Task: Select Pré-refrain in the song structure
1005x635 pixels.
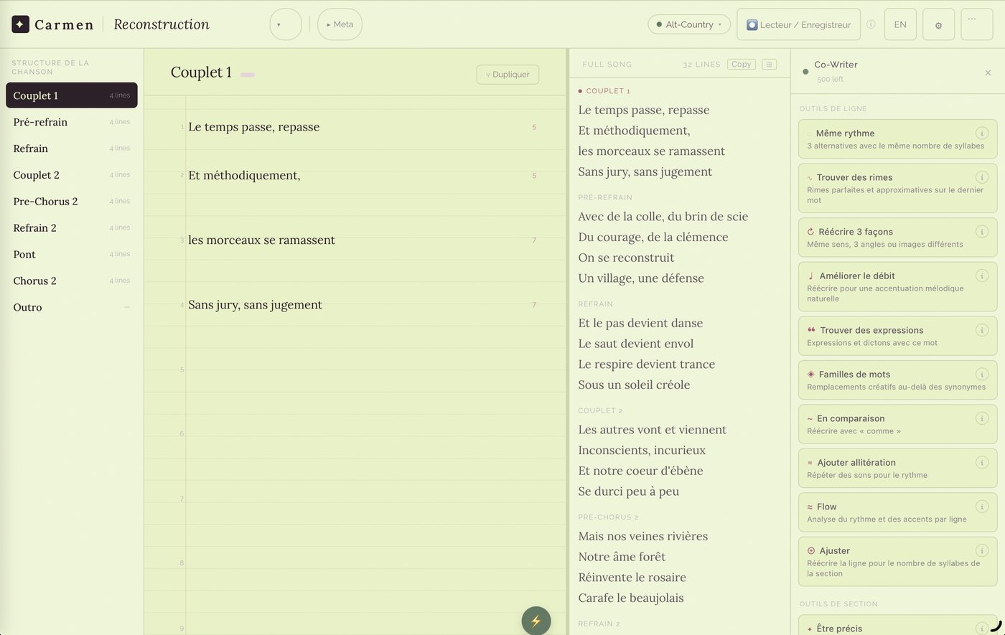Action: tap(41, 122)
